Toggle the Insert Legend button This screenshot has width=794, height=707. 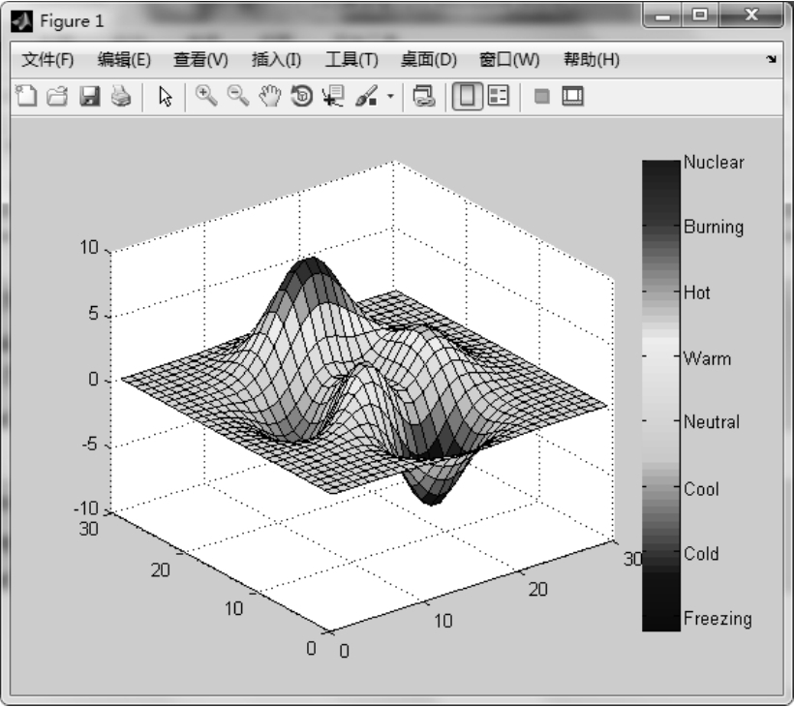pos(498,96)
